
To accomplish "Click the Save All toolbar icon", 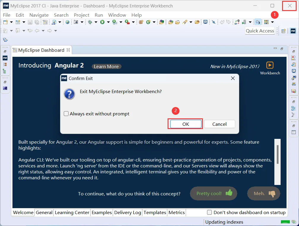I will (x=37, y=22).
